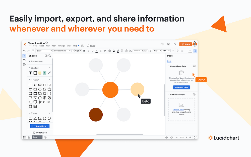The width and height of the screenshot is (251, 157).
Task: Toggle italic formatting
Action: point(88,51)
